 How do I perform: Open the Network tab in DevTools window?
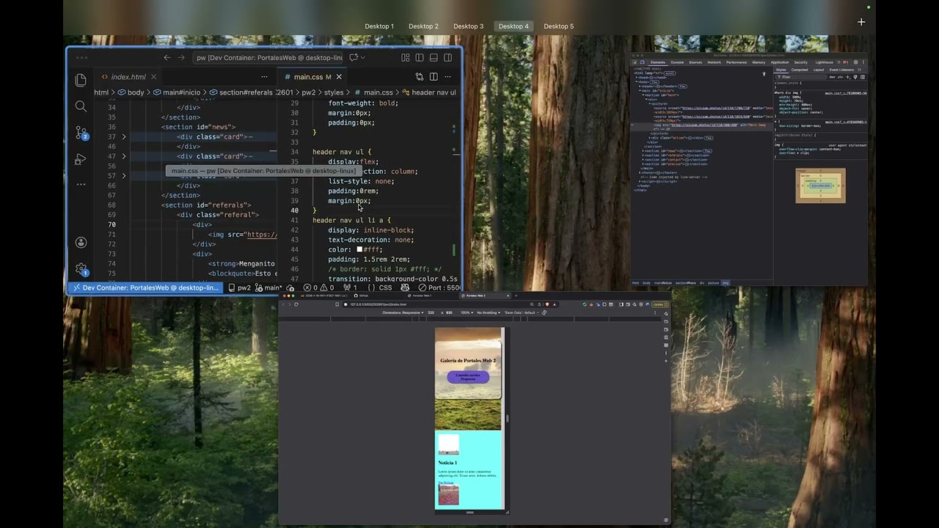715,62
